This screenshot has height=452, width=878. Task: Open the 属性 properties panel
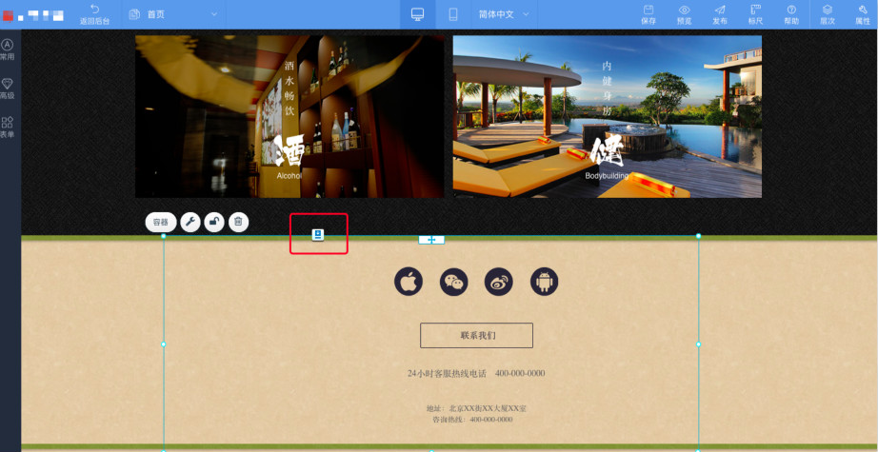coord(862,14)
